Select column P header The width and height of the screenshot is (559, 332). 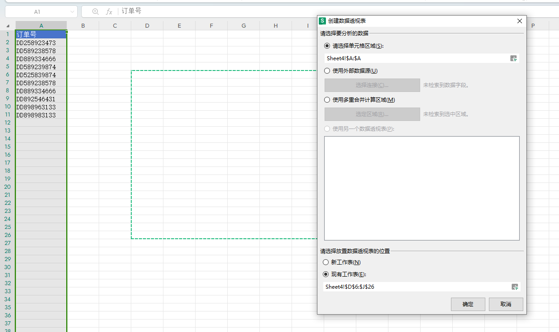pos(533,26)
